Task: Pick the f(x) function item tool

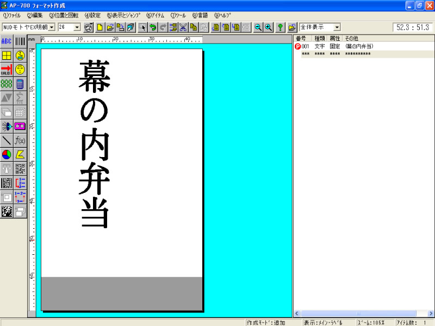Action: coord(20,140)
